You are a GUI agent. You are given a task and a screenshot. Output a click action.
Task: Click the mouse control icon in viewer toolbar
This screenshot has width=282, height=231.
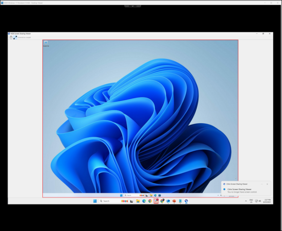(11, 38)
